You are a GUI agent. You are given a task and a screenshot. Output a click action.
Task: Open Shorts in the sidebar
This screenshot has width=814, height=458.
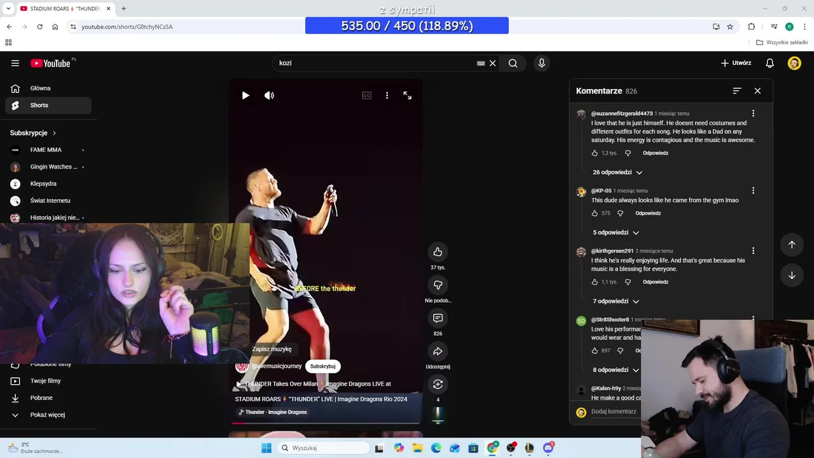[x=48, y=106]
